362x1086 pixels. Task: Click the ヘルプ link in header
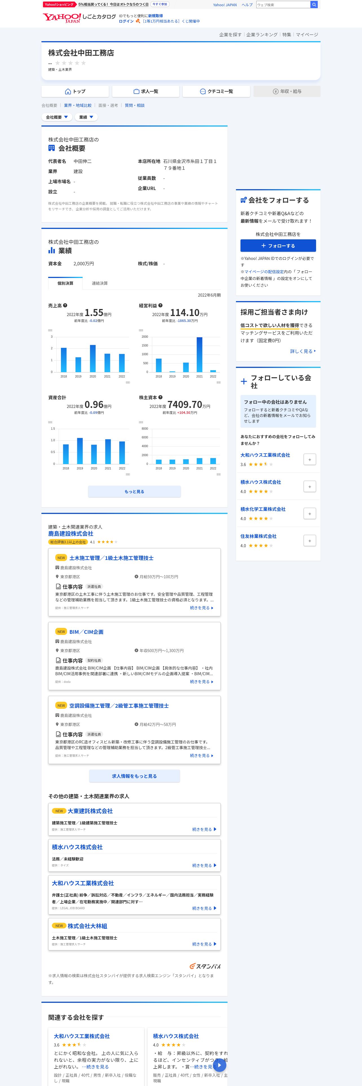pos(247,5)
